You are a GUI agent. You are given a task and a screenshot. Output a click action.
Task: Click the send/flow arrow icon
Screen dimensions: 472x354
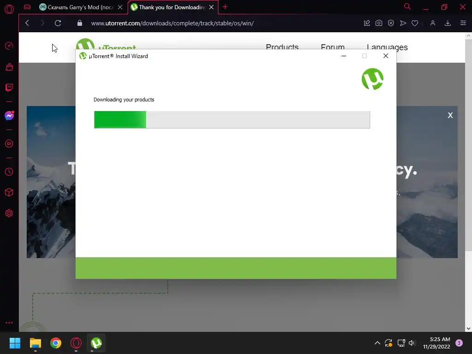403,23
